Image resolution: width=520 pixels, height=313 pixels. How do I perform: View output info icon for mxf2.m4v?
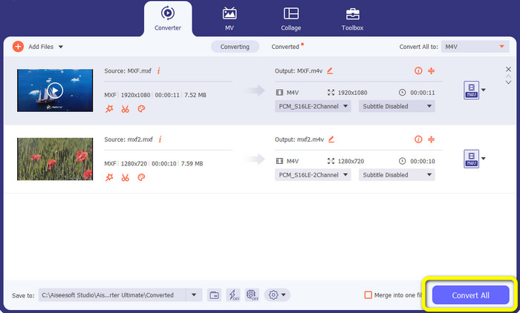(x=418, y=139)
